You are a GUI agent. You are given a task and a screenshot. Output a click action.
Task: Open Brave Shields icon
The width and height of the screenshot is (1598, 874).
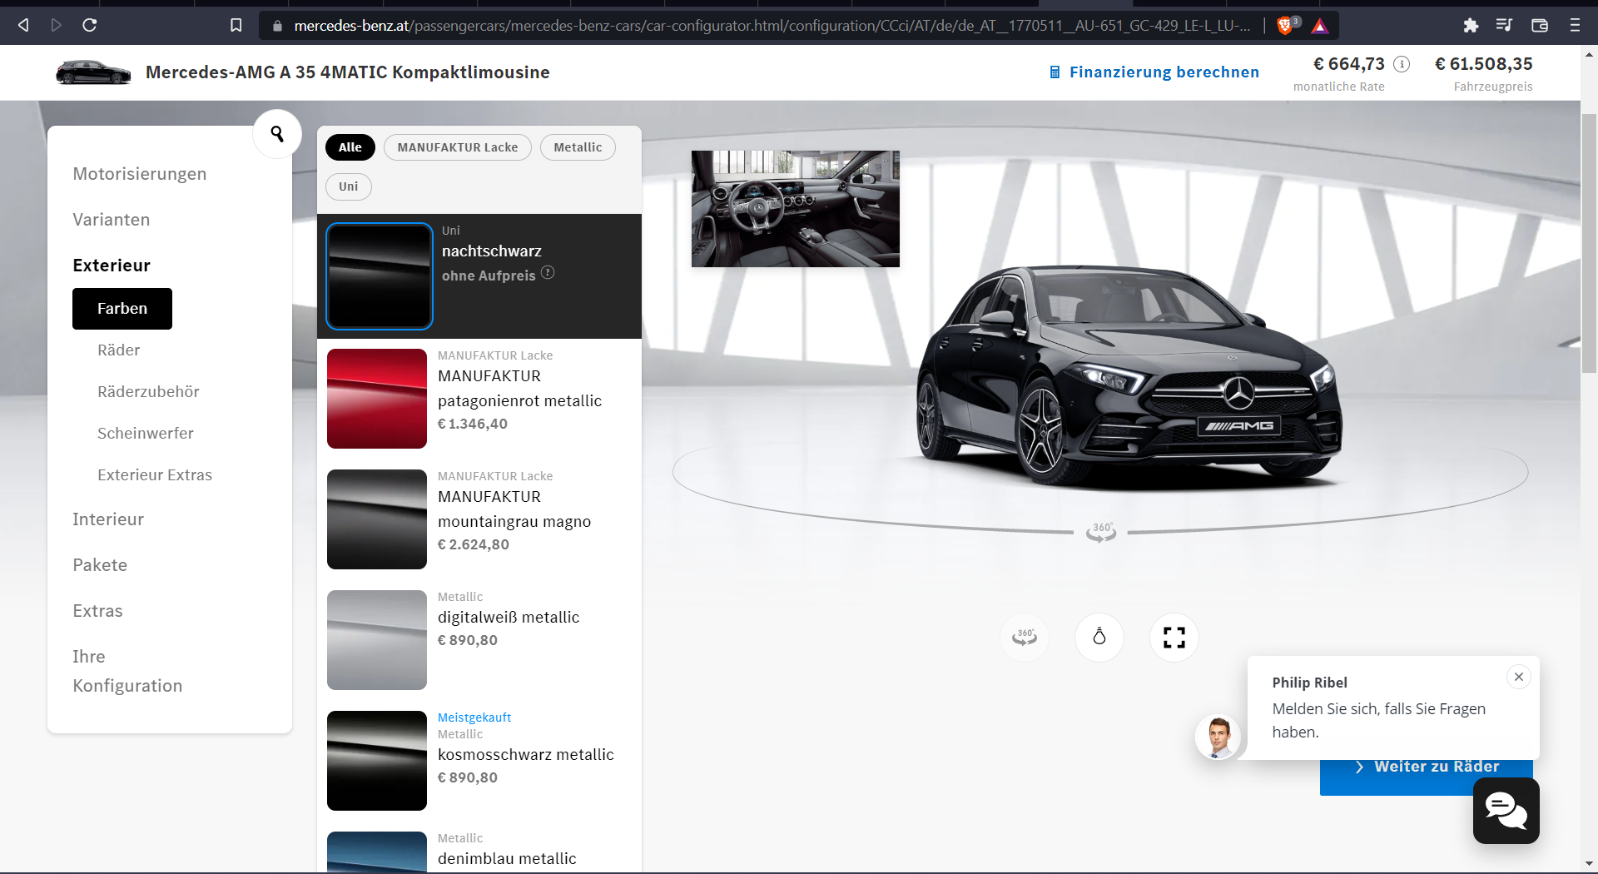click(1286, 25)
